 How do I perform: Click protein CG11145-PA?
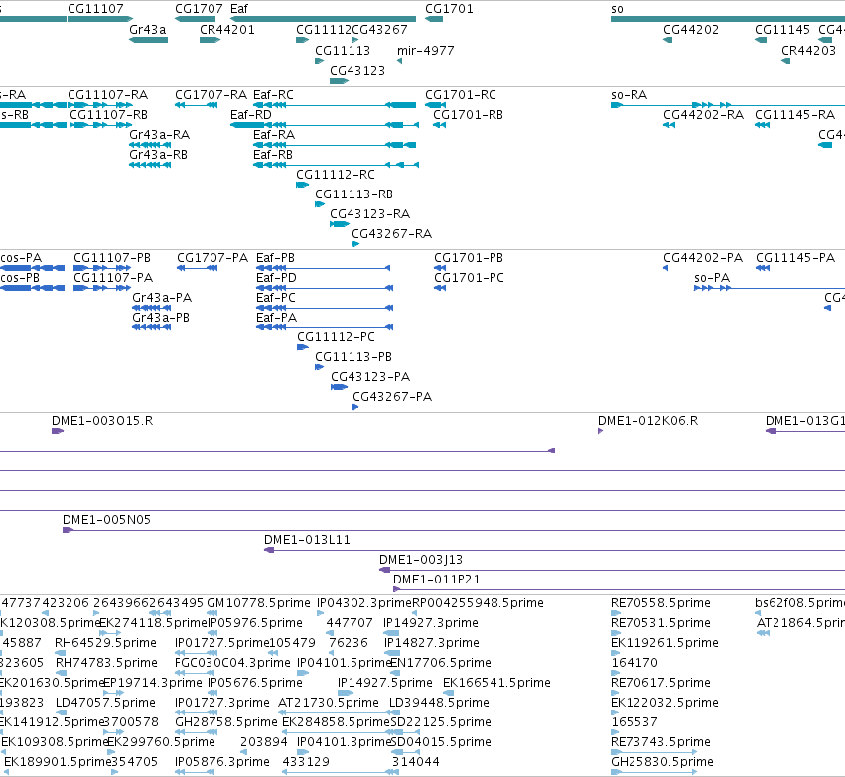(795, 258)
